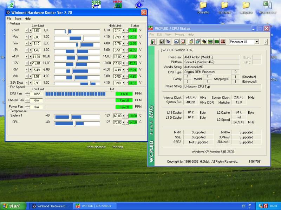Click the Processor field 'AMD Athlon (Model 8)'
This screenshot has height=210, width=281.
pyautogui.click(x=211, y=57)
